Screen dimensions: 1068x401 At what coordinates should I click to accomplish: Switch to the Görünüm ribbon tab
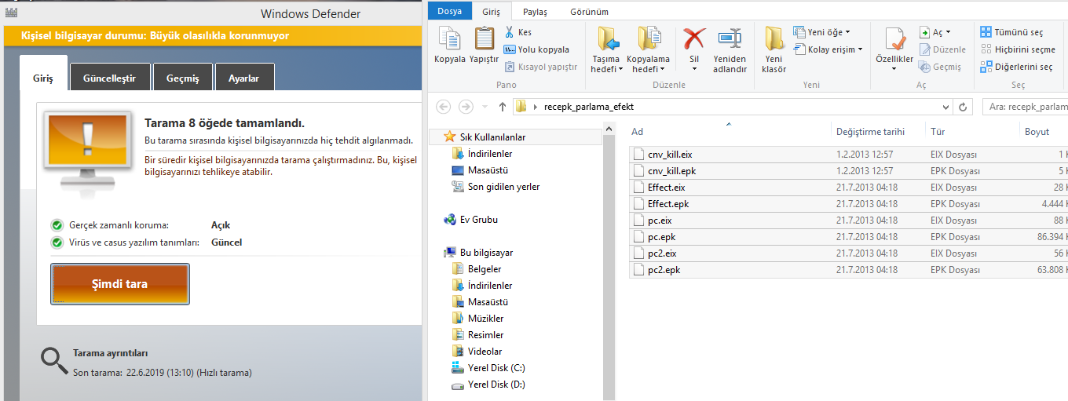pyautogui.click(x=589, y=12)
